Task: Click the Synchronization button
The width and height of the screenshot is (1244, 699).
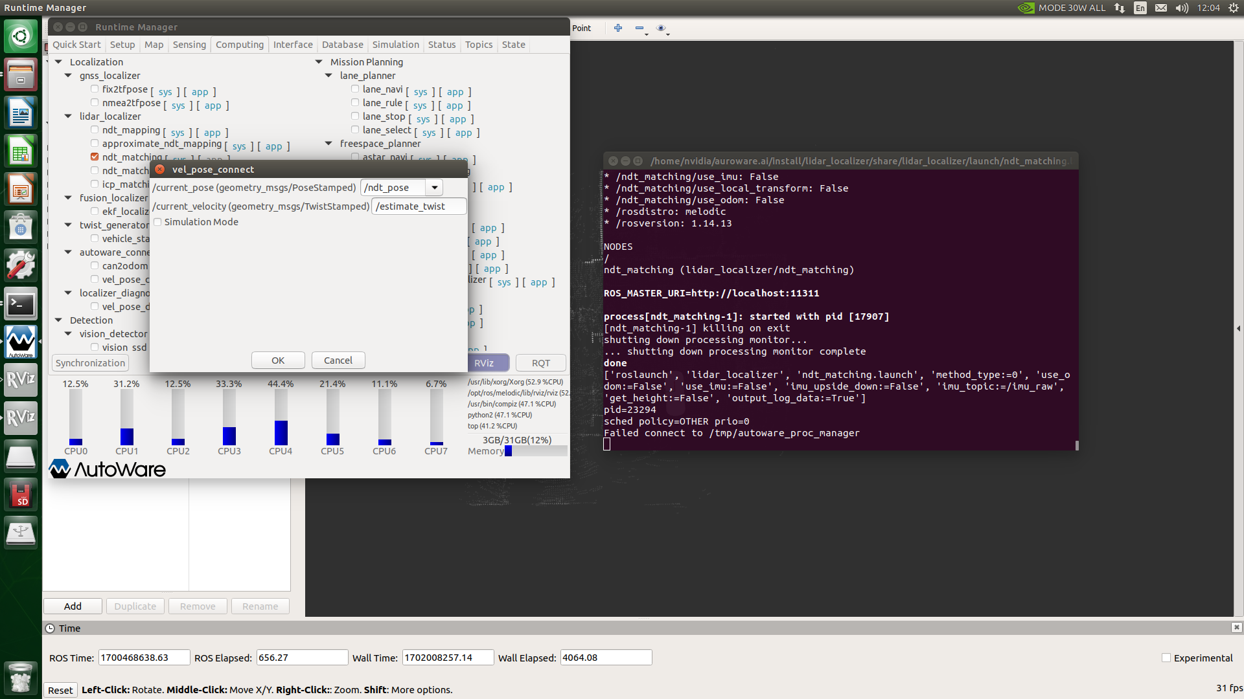Action: [90, 363]
